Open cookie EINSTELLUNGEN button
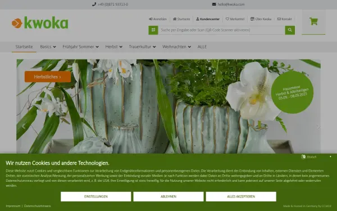This screenshot has width=337, height=211. point(95,196)
